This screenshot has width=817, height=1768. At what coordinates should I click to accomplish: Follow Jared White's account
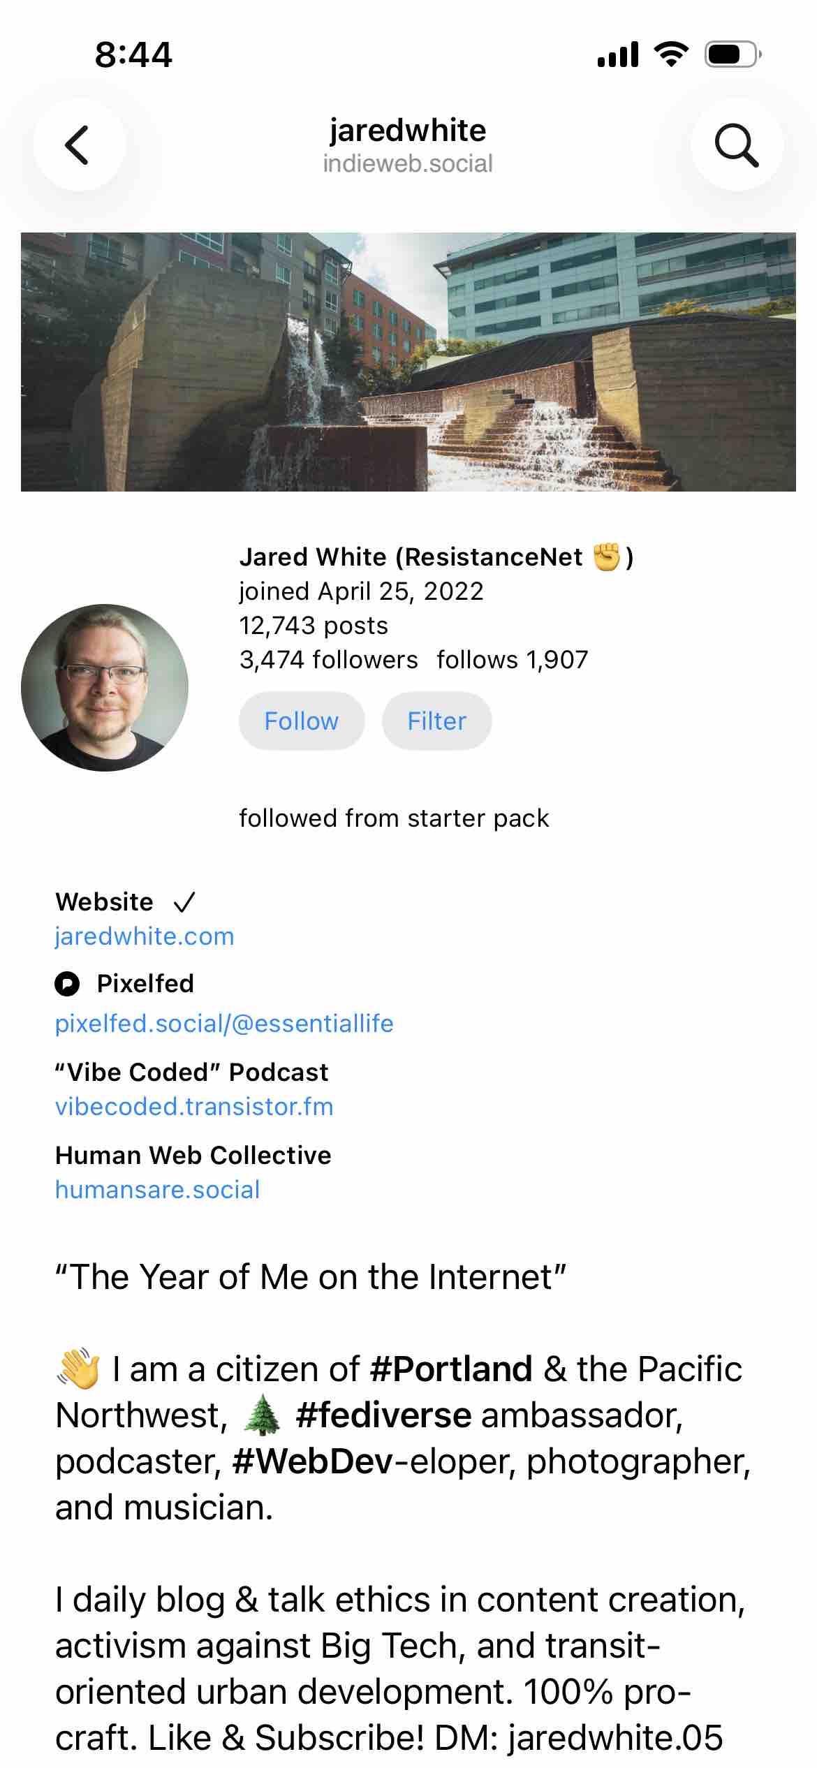pos(301,721)
